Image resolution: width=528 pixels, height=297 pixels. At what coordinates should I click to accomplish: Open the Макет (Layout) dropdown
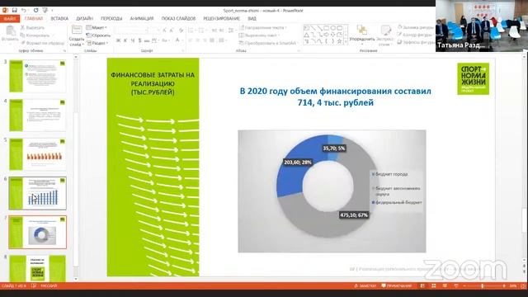tap(97, 27)
